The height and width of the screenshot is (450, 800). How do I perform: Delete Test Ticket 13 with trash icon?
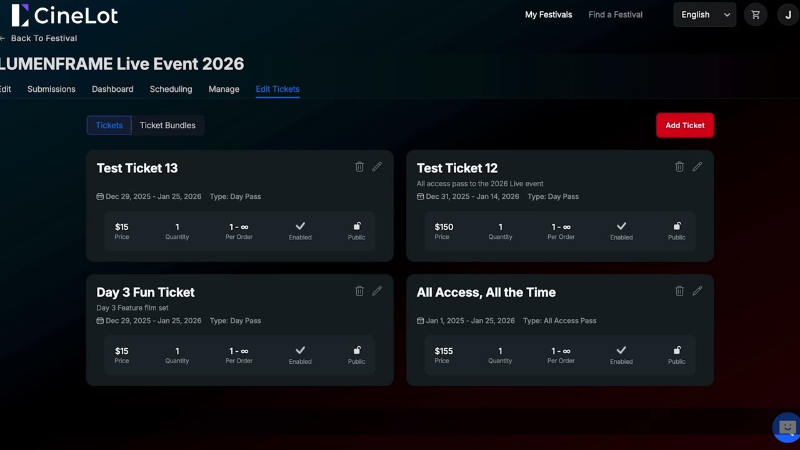(359, 167)
